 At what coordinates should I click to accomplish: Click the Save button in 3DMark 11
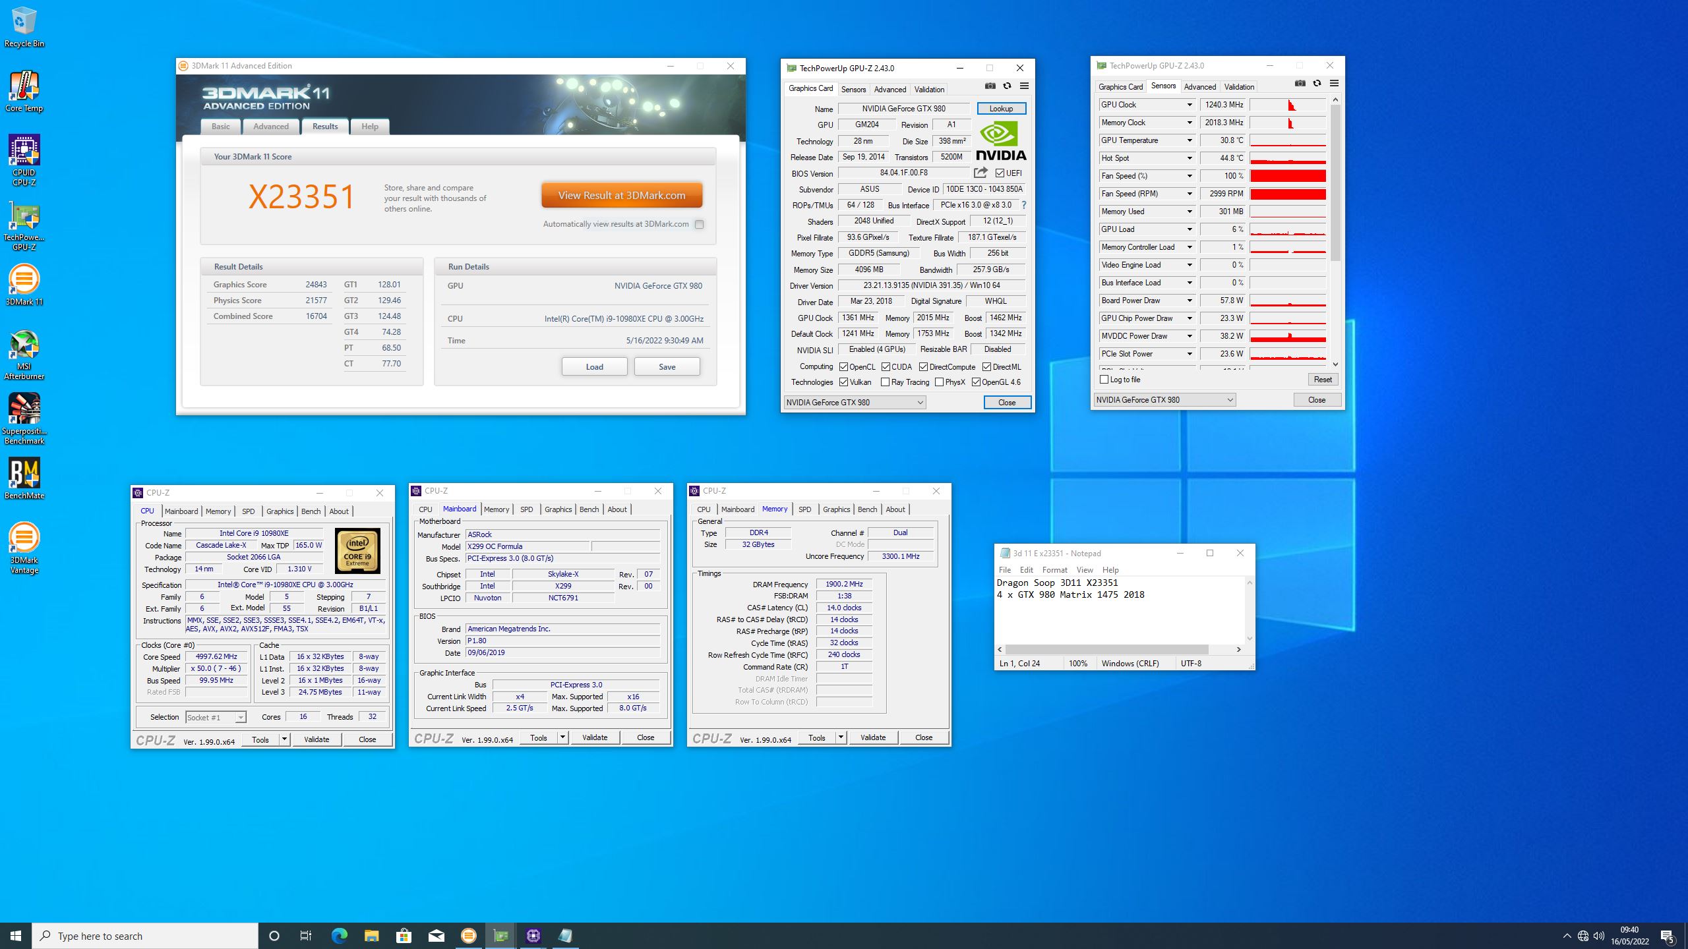[667, 366]
